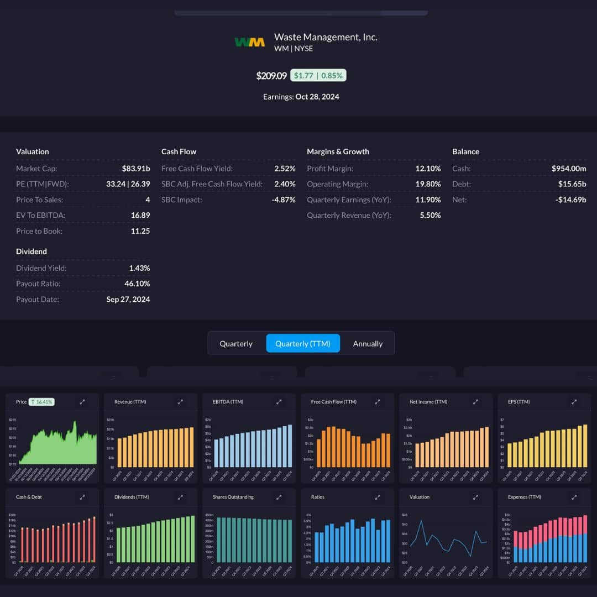
Task: Click the Cash value $954.00m
Action: 569,168
